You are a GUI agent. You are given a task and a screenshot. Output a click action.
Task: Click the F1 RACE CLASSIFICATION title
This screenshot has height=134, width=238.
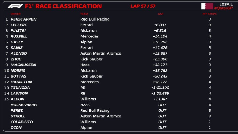tap(63, 6)
